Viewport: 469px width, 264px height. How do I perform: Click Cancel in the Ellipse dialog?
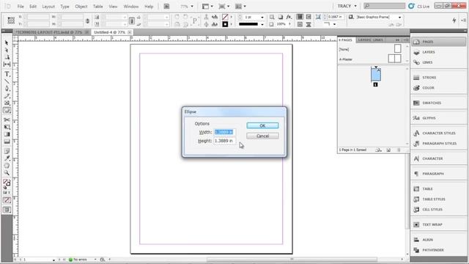[262, 136]
